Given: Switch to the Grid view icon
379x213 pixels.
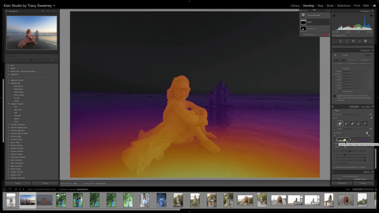Looking at the screenshot, I should tap(16, 189).
